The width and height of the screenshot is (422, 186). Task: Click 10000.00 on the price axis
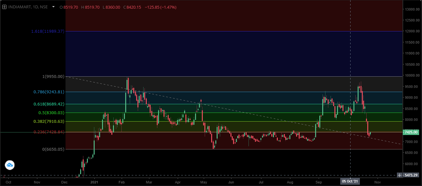pos(412,75)
